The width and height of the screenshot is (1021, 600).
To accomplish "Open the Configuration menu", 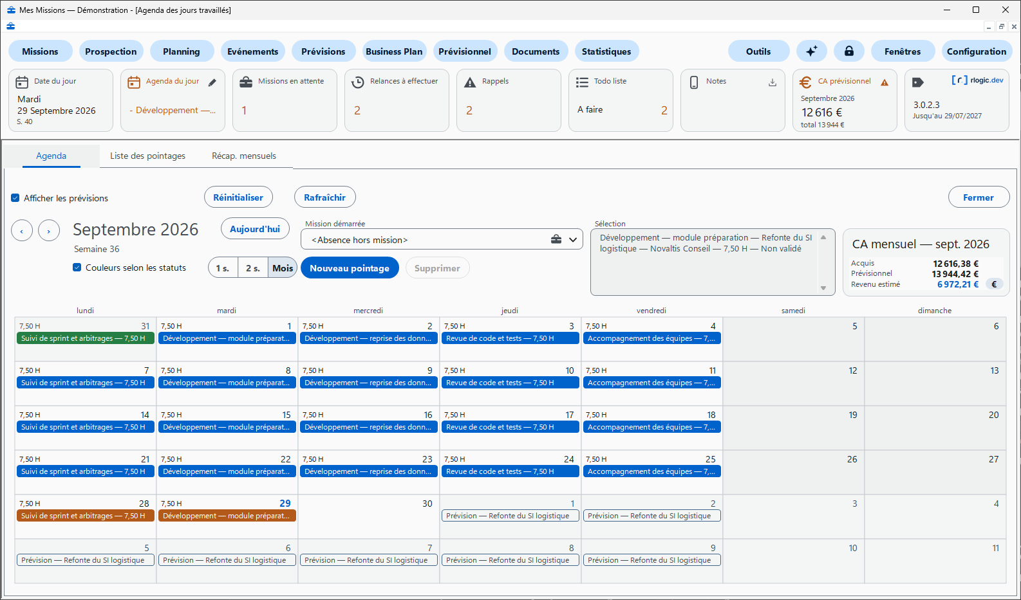I will (977, 51).
